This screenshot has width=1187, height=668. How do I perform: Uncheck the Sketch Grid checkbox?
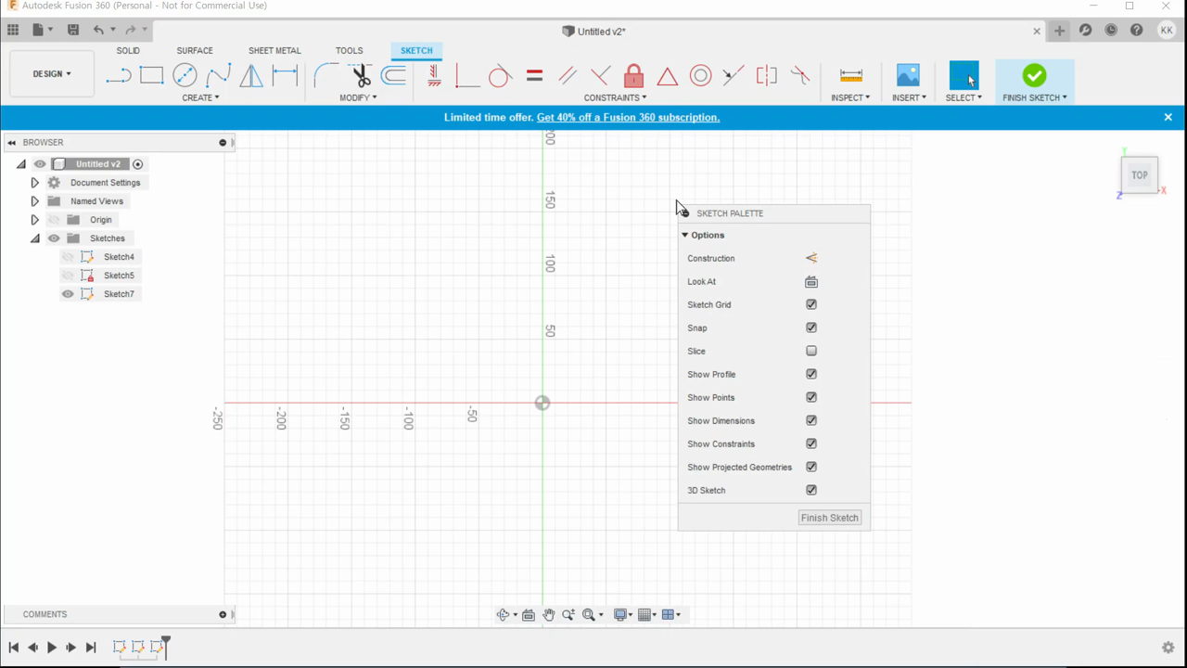pos(811,304)
